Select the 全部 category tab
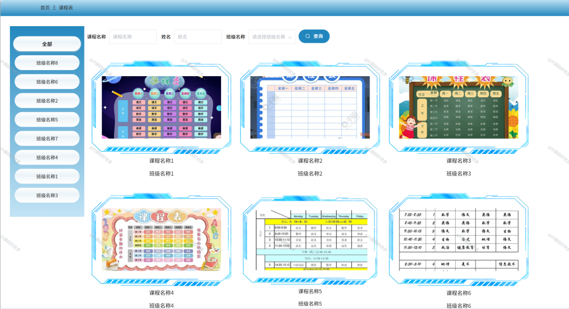 (x=47, y=44)
